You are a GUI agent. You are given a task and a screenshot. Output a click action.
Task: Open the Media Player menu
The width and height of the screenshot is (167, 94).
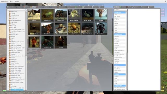4,2
